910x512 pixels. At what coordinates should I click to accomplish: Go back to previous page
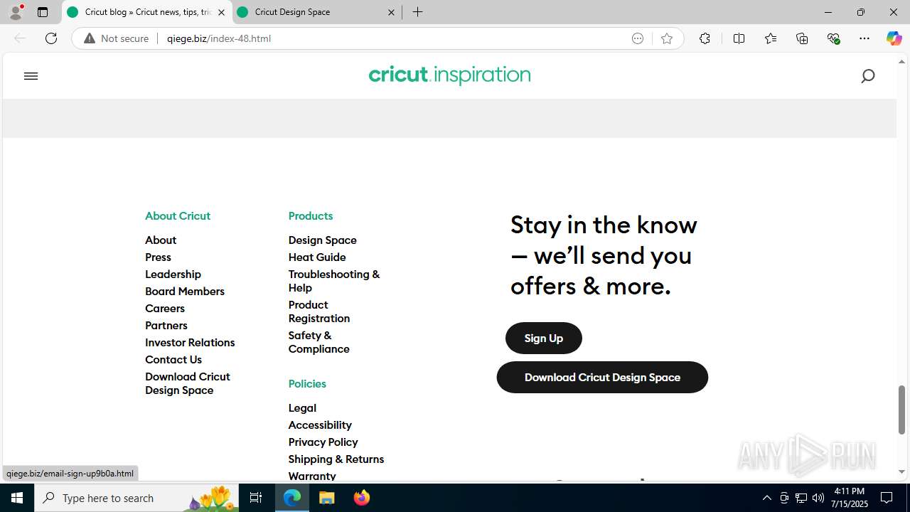pos(20,38)
